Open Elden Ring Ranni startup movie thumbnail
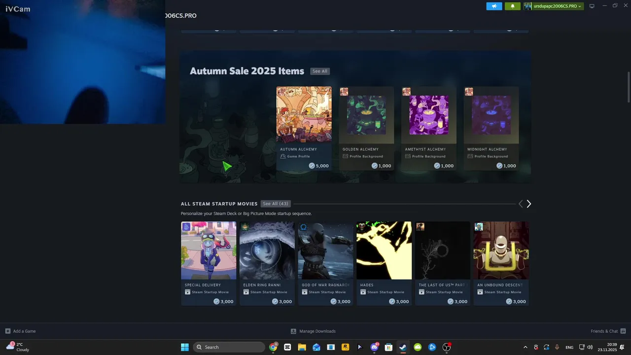Screen dimensions: 631x355 click(x=267, y=250)
